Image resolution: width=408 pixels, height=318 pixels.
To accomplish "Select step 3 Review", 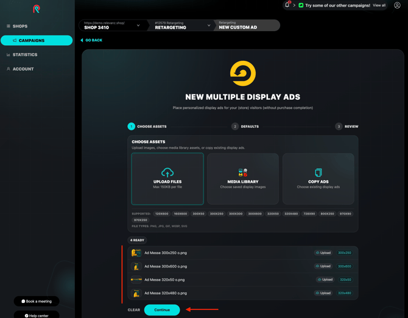I will 346,127.
